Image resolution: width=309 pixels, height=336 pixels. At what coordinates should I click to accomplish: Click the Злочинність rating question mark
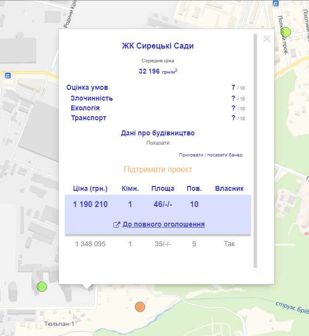tap(233, 98)
